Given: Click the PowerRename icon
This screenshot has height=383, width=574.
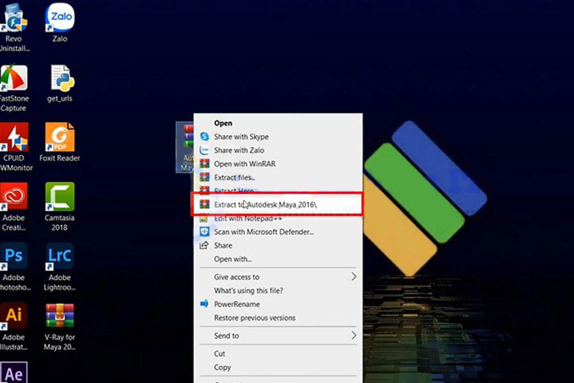Looking at the screenshot, I should click(x=204, y=304).
